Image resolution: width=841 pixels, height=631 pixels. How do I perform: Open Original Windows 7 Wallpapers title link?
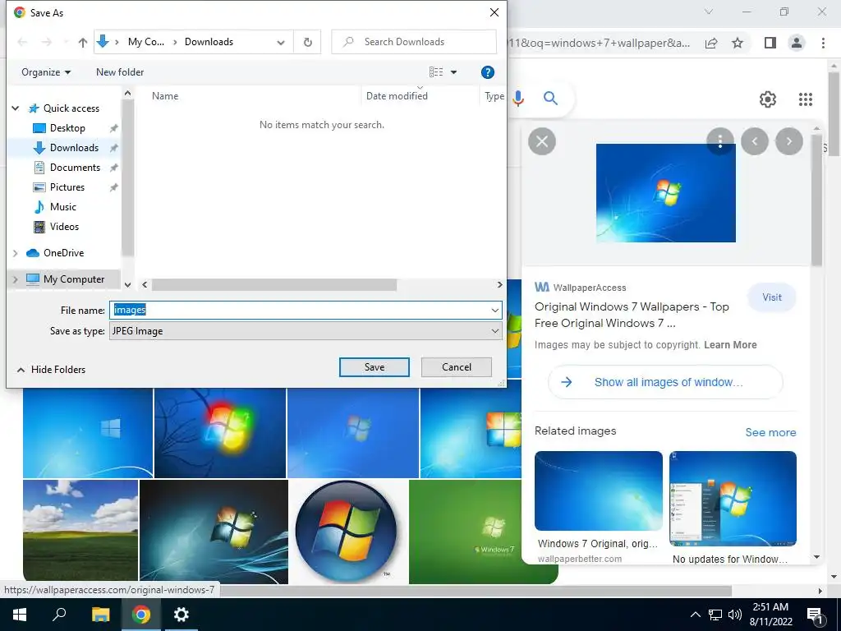click(x=632, y=315)
